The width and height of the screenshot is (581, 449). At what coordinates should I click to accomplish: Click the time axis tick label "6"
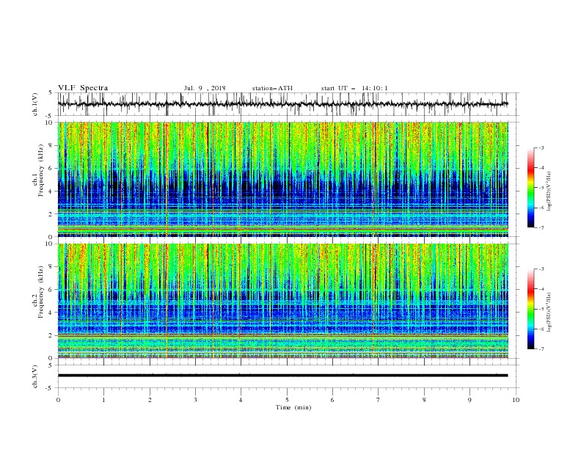pyautogui.click(x=332, y=400)
